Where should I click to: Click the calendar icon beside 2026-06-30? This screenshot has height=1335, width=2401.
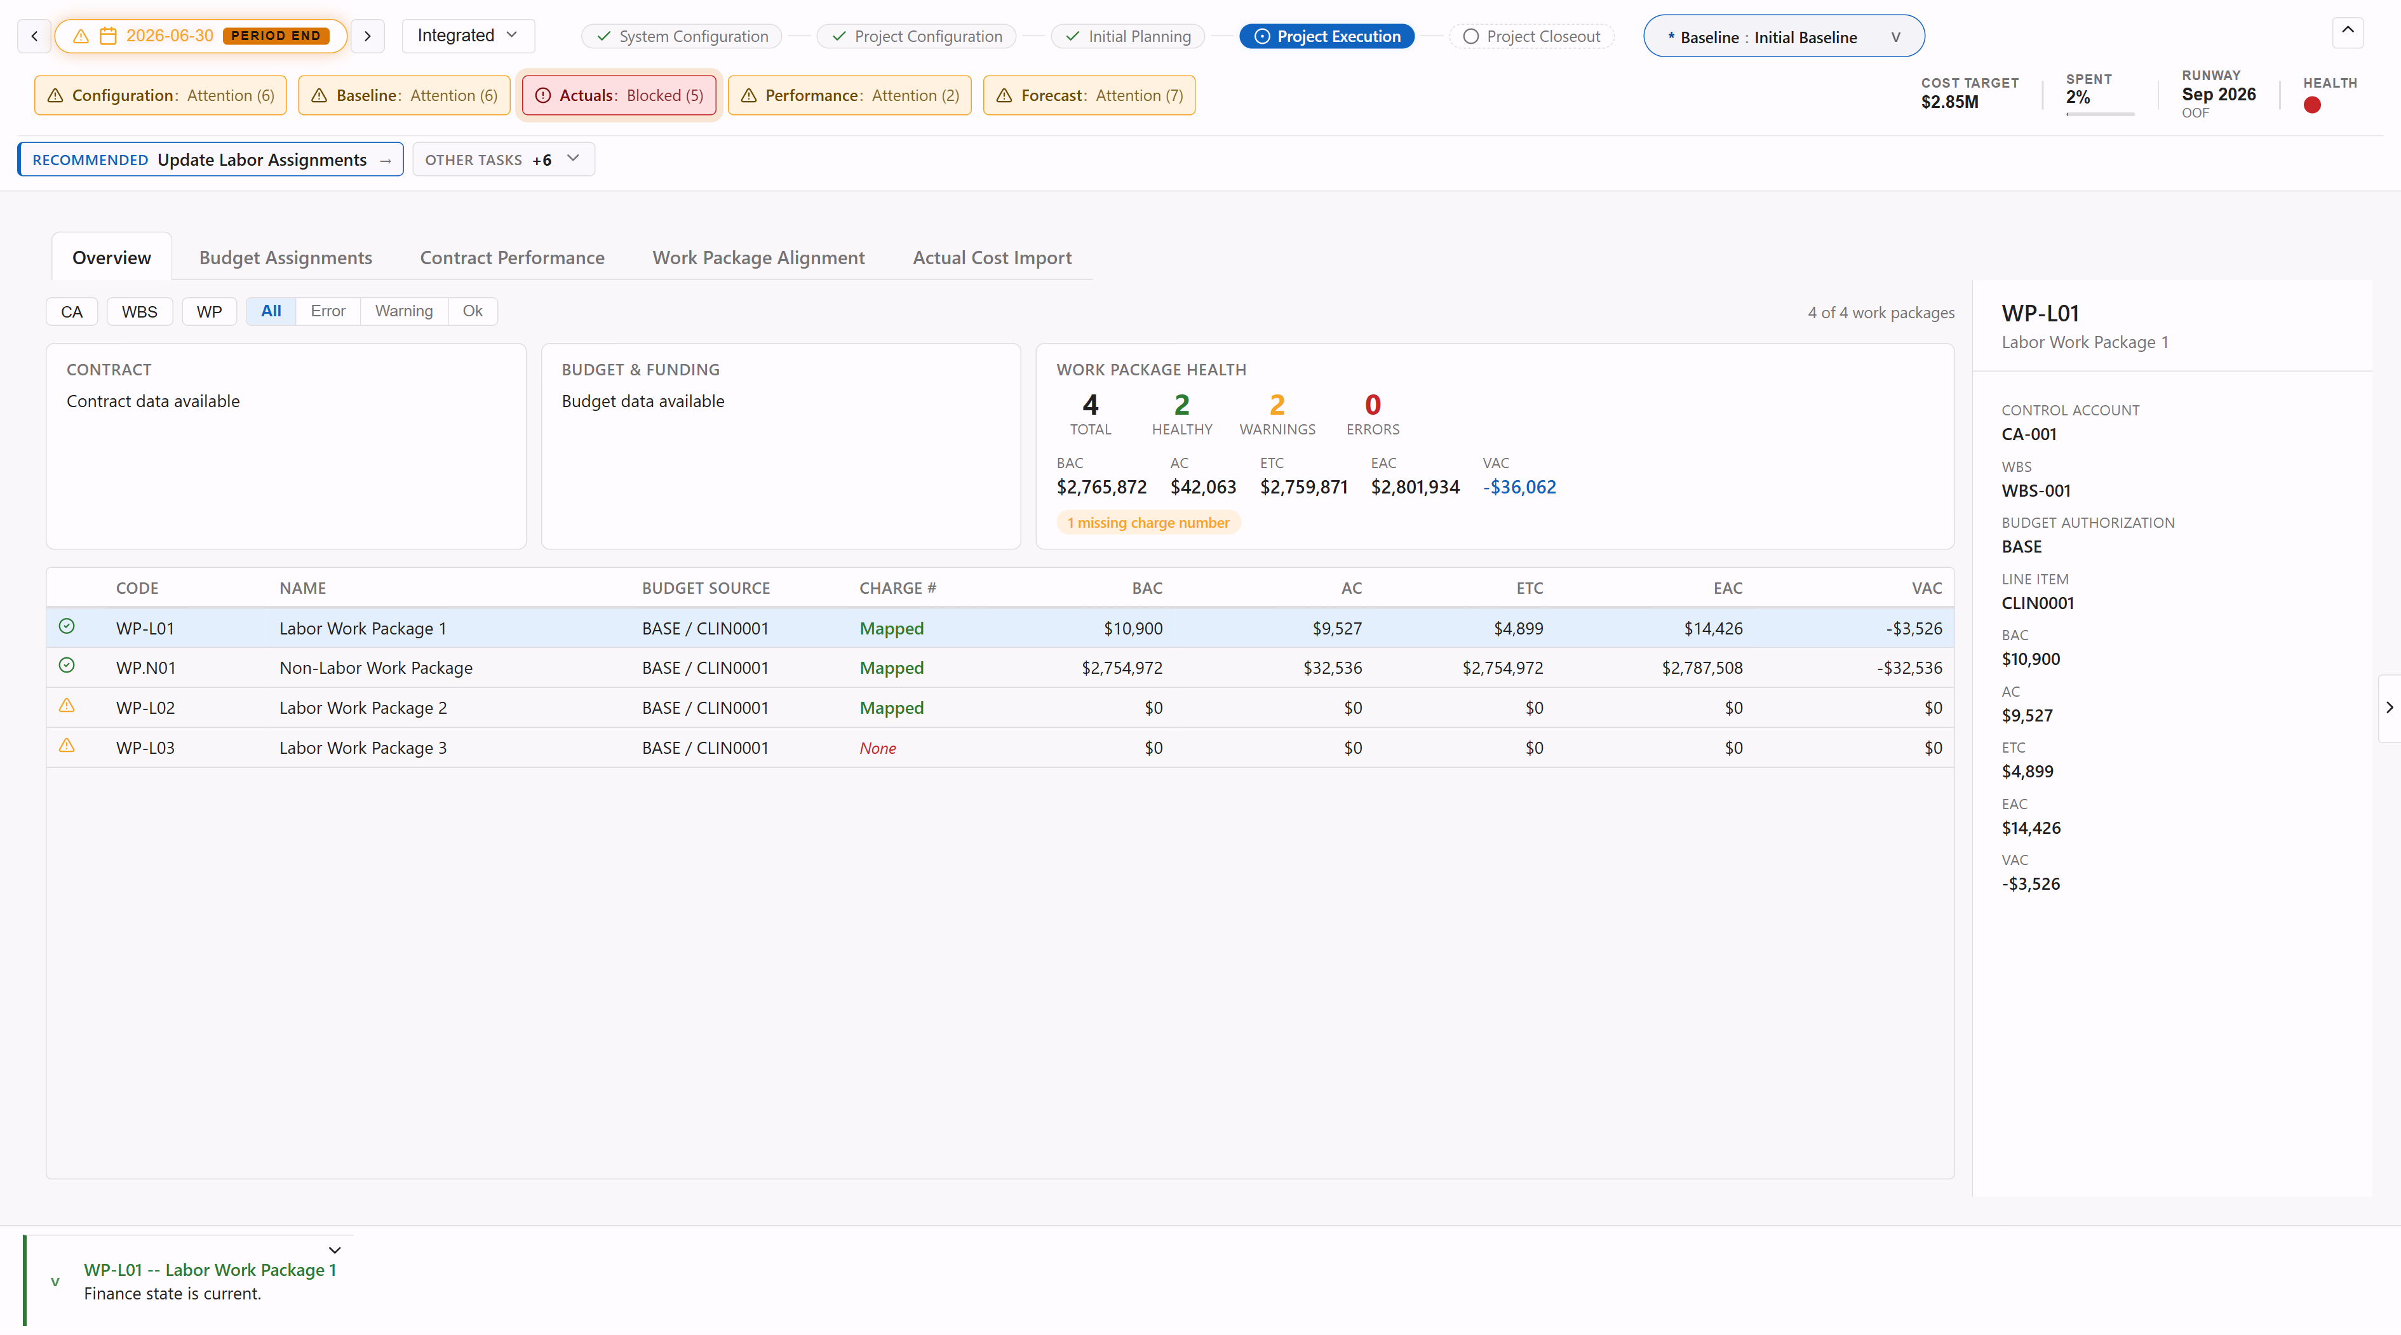pos(108,36)
